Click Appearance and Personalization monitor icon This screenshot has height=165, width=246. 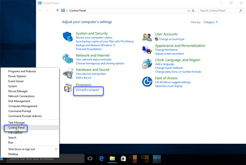coord(147,50)
